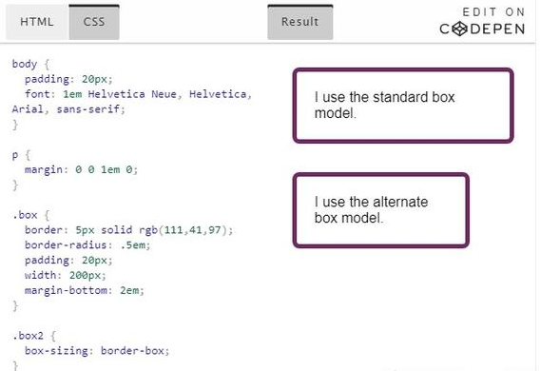Click the margin-bottom: 2em declaration
This screenshot has height=371, width=540.
pos(85,290)
